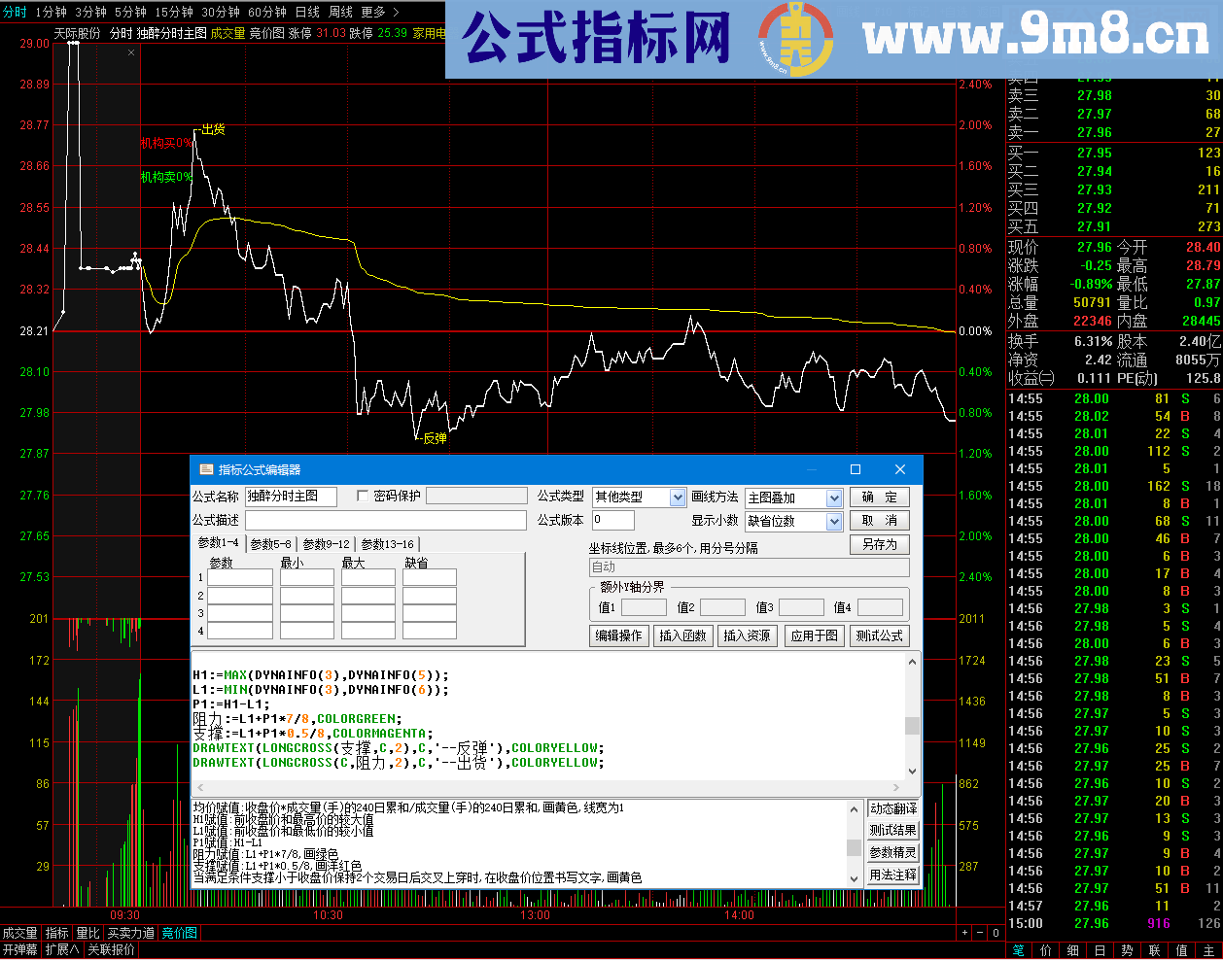Click the − zoom-out icon on status bar
This screenshot has width=1223, height=961.
pyautogui.click(x=980, y=933)
